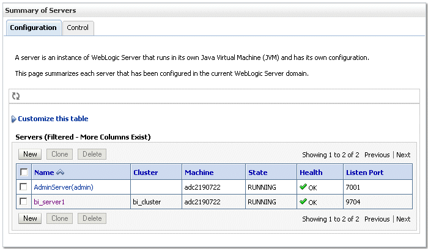The height and width of the screenshot is (249, 428).
Task: Click the Previous link below the table
Action: click(377, 219)
